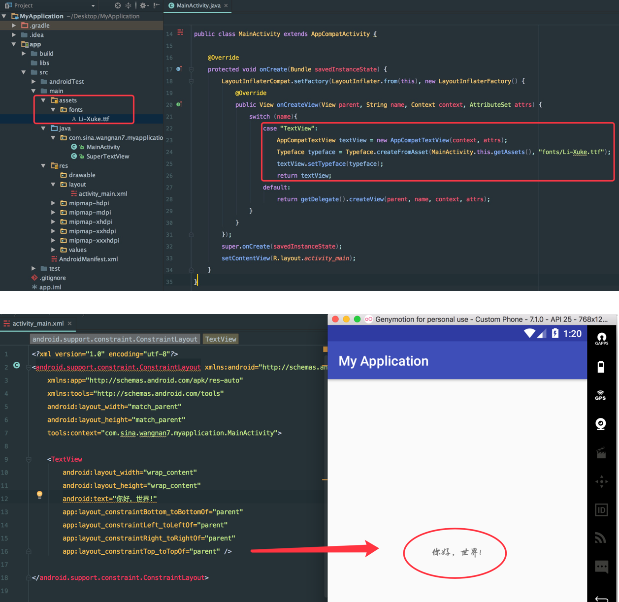Collapse the assets folder

tap(43, 100)
